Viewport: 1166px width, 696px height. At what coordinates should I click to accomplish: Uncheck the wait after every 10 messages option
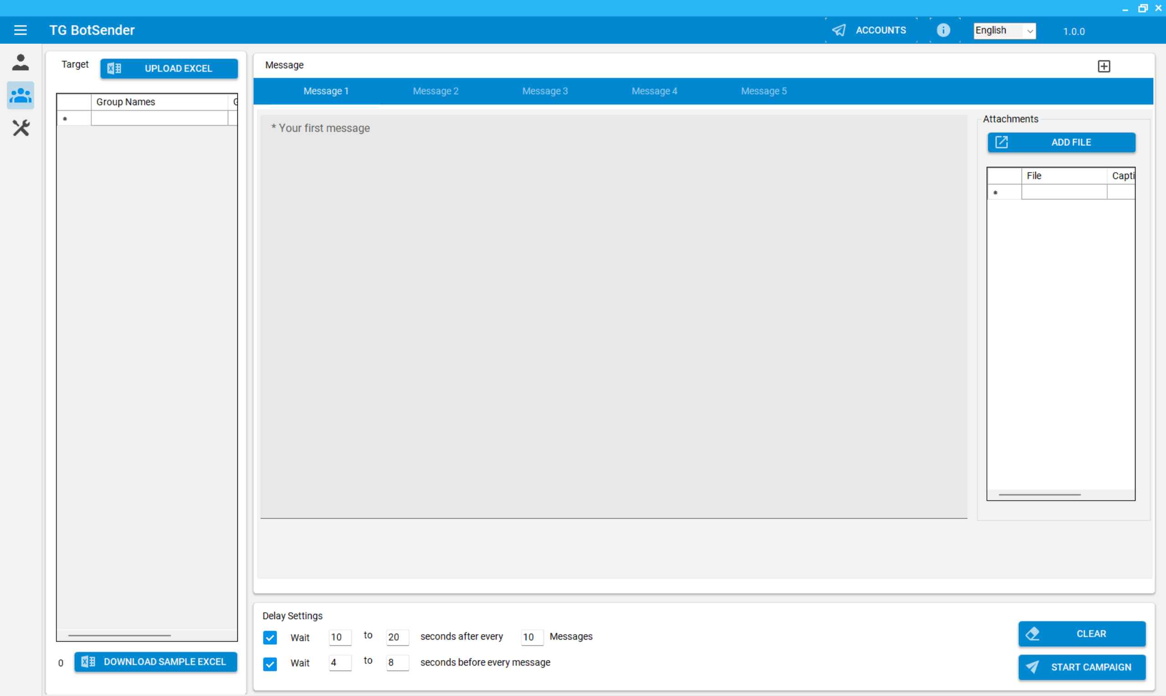(x=271, y=637)
